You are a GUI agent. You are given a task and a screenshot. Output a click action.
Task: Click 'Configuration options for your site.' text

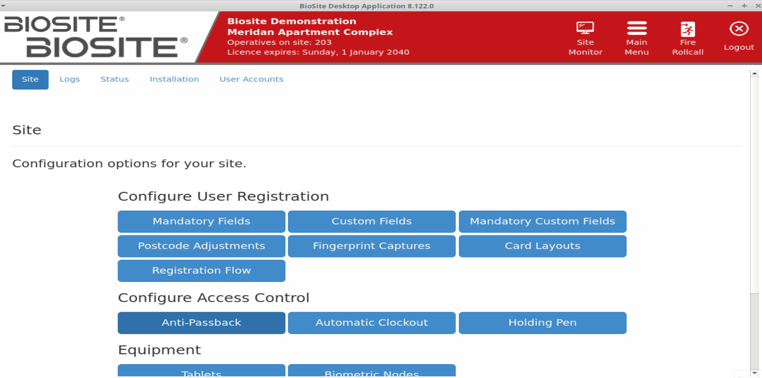[x=129, y=164]
